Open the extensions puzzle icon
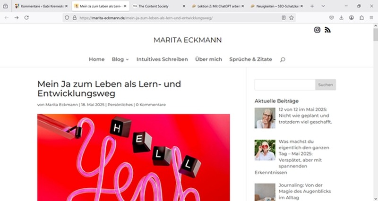The image size is (378, 201). (361, 17)
